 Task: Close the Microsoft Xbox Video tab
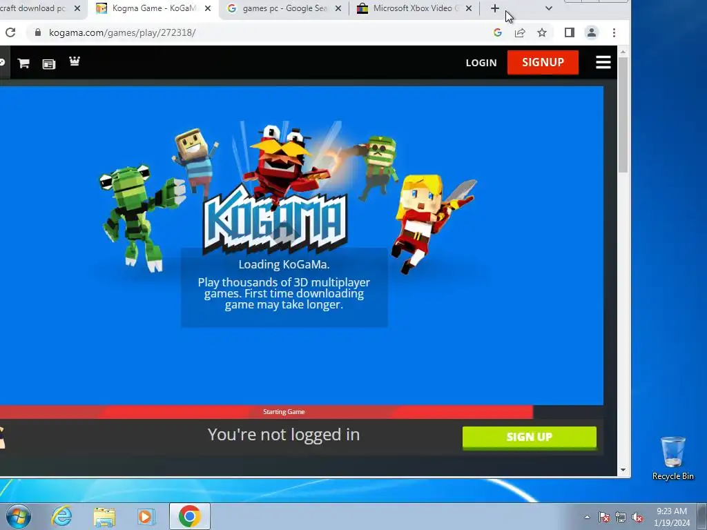tap(469, 8)
